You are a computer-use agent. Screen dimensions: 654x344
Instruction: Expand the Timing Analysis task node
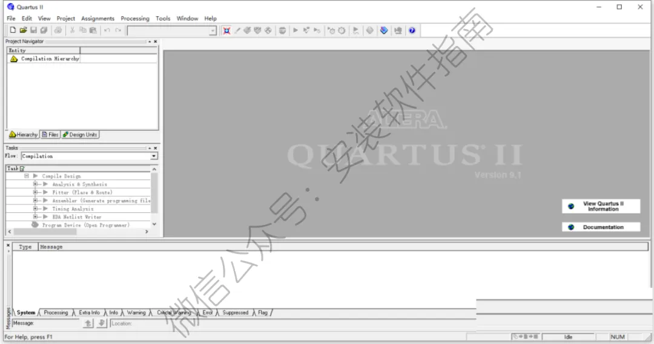pos(36,209)
